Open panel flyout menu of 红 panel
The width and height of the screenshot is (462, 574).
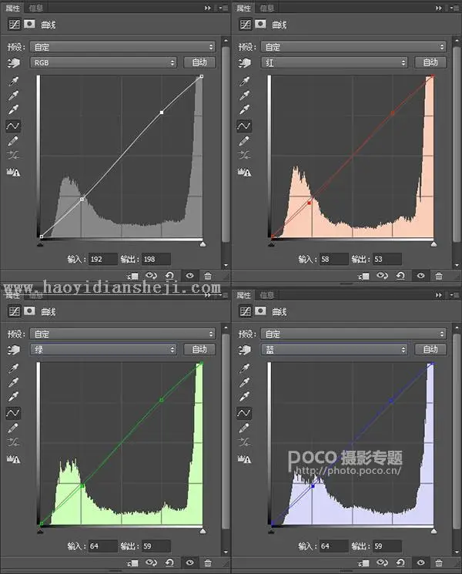coord(455,8)
